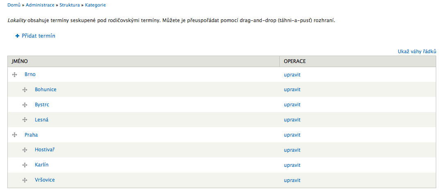Screen dimensions: 444x191
Task: Click the move handle next to Vršovice
Action: pos(25,180)
